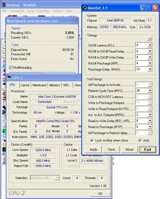Open Read to Write Delay (tRD_WR) dropdown
Viewport: 160px width, 199px height.
(150, 121)
